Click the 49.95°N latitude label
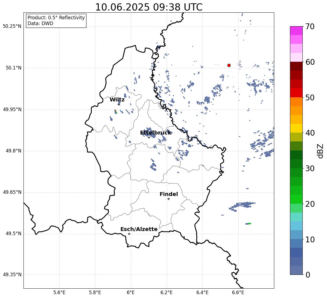Image resolution: width=327 pixels, height=298 pixels. pos(12,109)
